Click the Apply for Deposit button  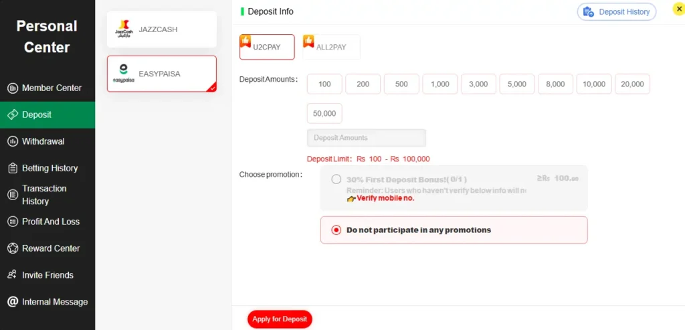(280, 319)
